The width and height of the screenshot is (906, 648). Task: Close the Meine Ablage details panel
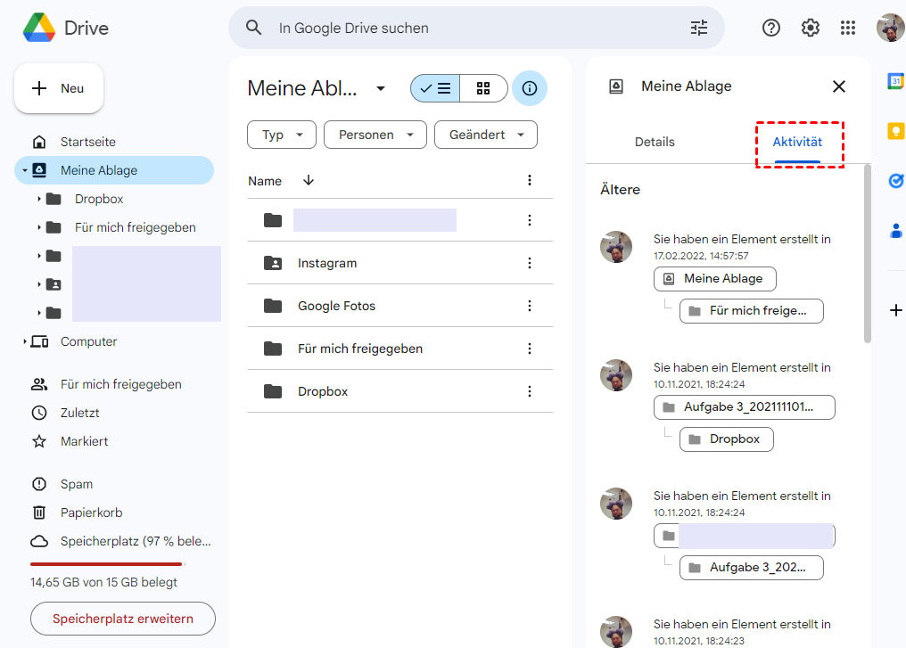(x=839, y=86)
